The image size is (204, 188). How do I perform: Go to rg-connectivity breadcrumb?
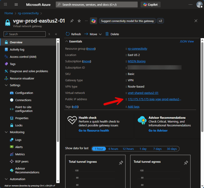point(28,13)
